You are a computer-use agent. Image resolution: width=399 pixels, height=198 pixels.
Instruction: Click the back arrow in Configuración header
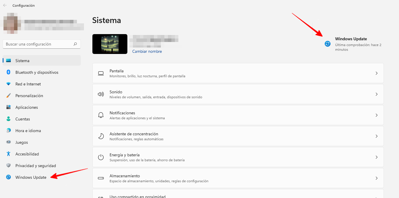pyautogui.click(x=5, y=6)
